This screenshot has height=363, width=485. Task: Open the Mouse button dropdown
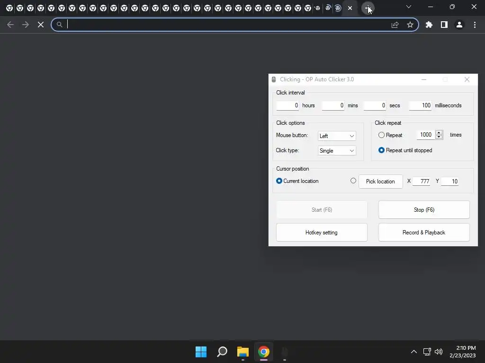(x=337, y=136)
